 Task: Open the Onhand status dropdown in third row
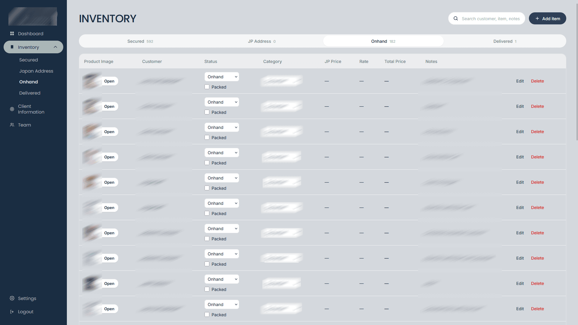point(222,127)
